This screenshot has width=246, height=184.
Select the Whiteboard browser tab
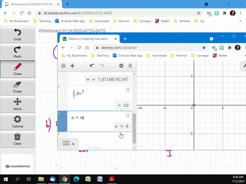tap(32, 4)
